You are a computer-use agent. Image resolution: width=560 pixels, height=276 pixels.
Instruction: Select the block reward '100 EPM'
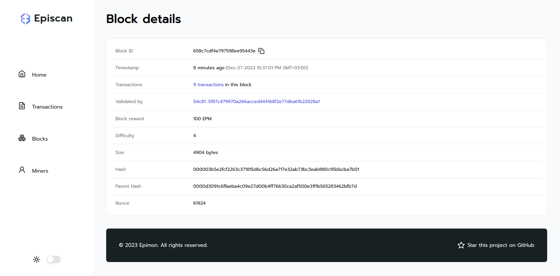[202, 119]
